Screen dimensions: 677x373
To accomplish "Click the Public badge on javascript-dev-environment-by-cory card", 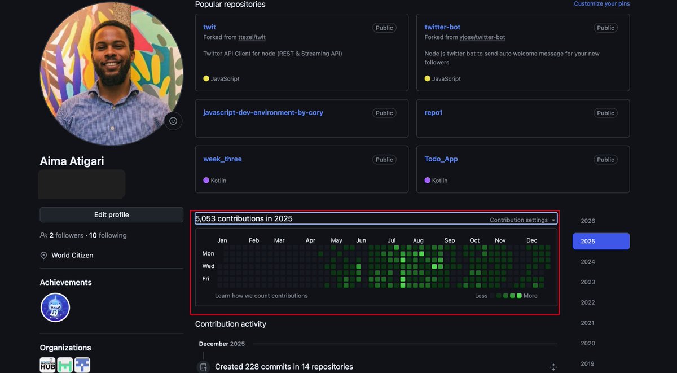I will pos(384,113).
